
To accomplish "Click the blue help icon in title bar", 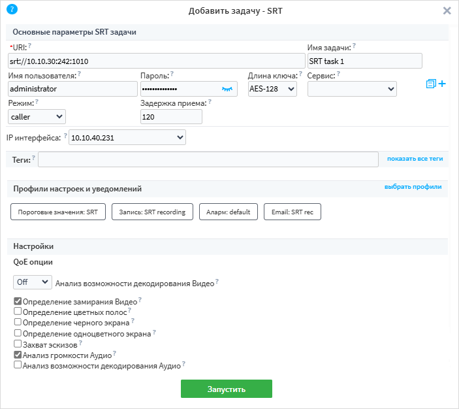I will point(12,10).
